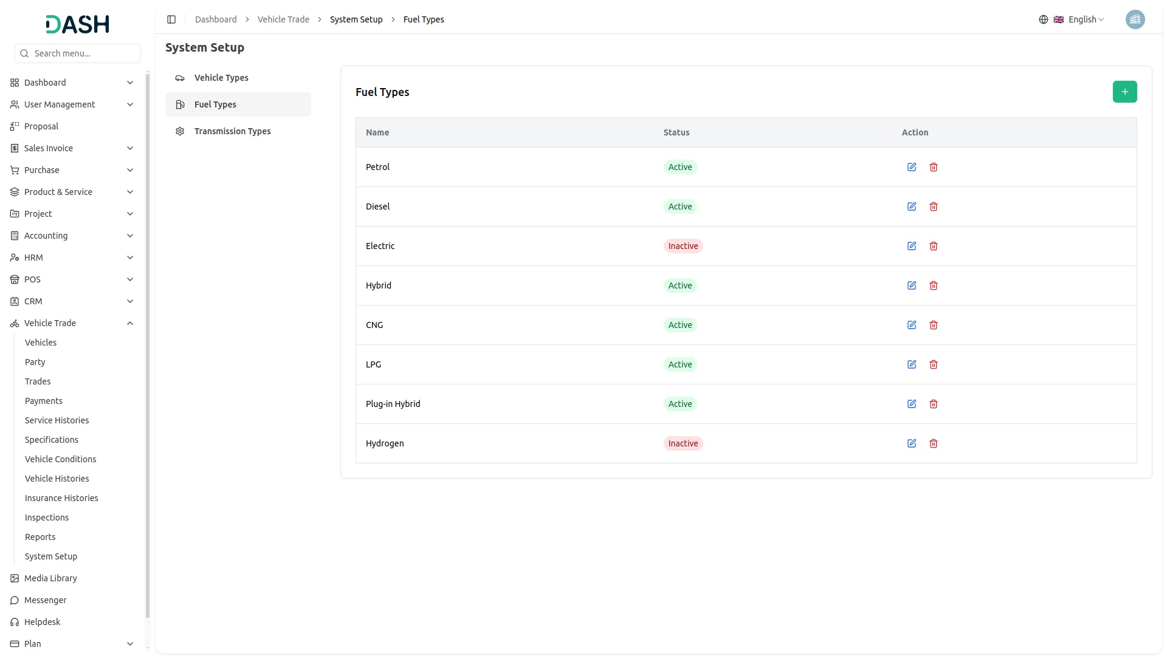Go to Dashboard breadcrumb link

point(216,19)
